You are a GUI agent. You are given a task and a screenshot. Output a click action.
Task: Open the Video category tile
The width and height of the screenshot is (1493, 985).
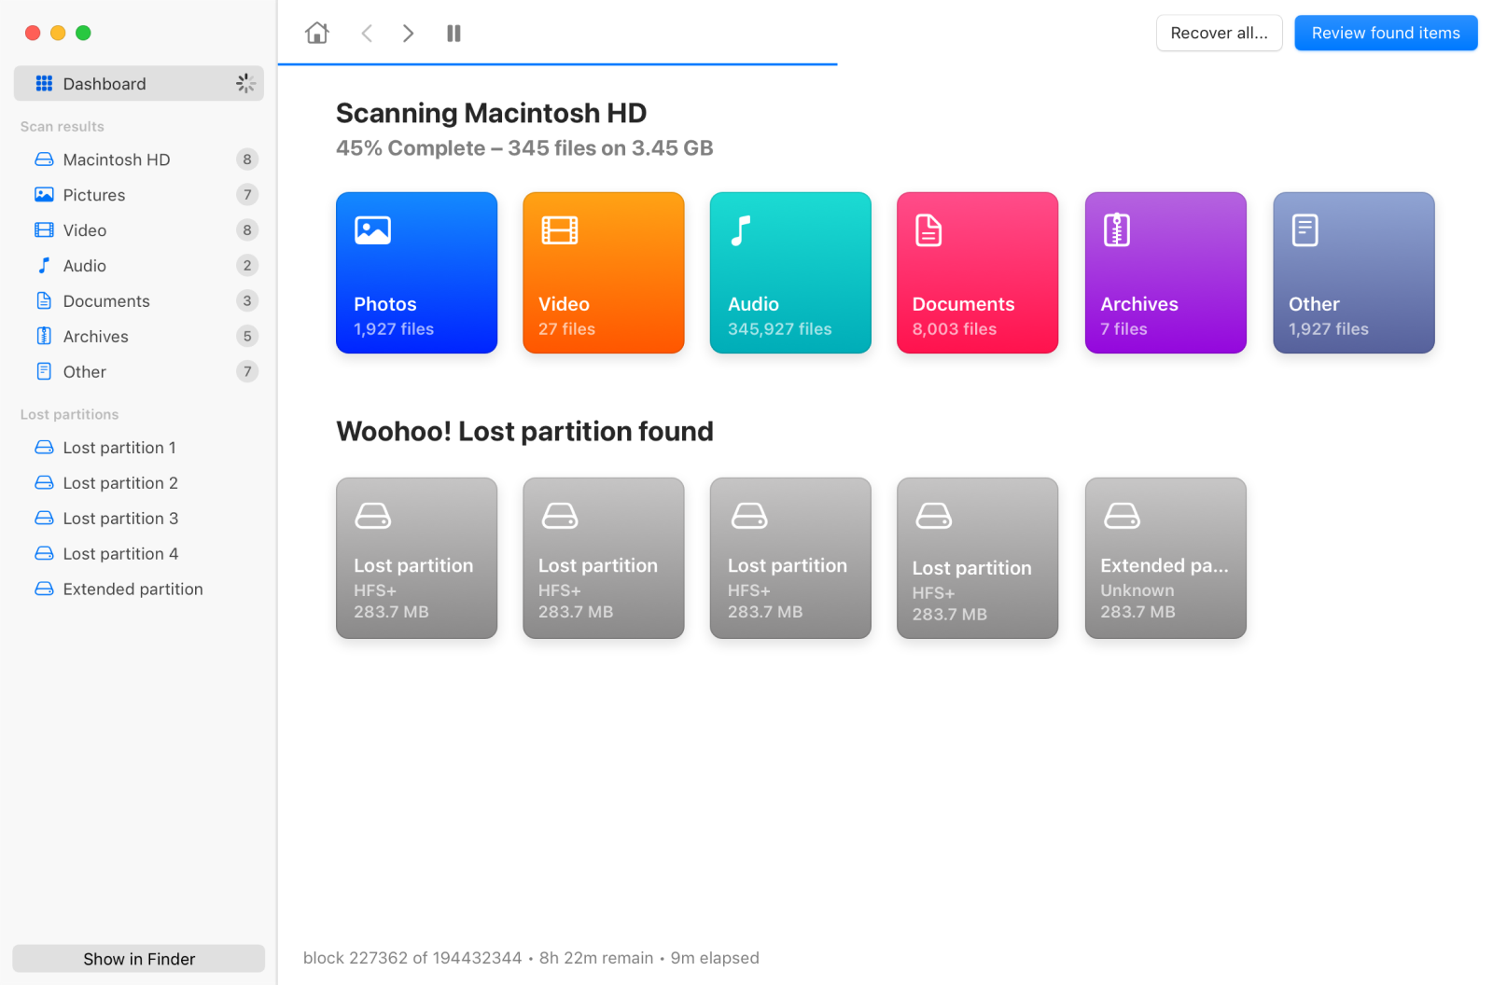coord(603,272)
